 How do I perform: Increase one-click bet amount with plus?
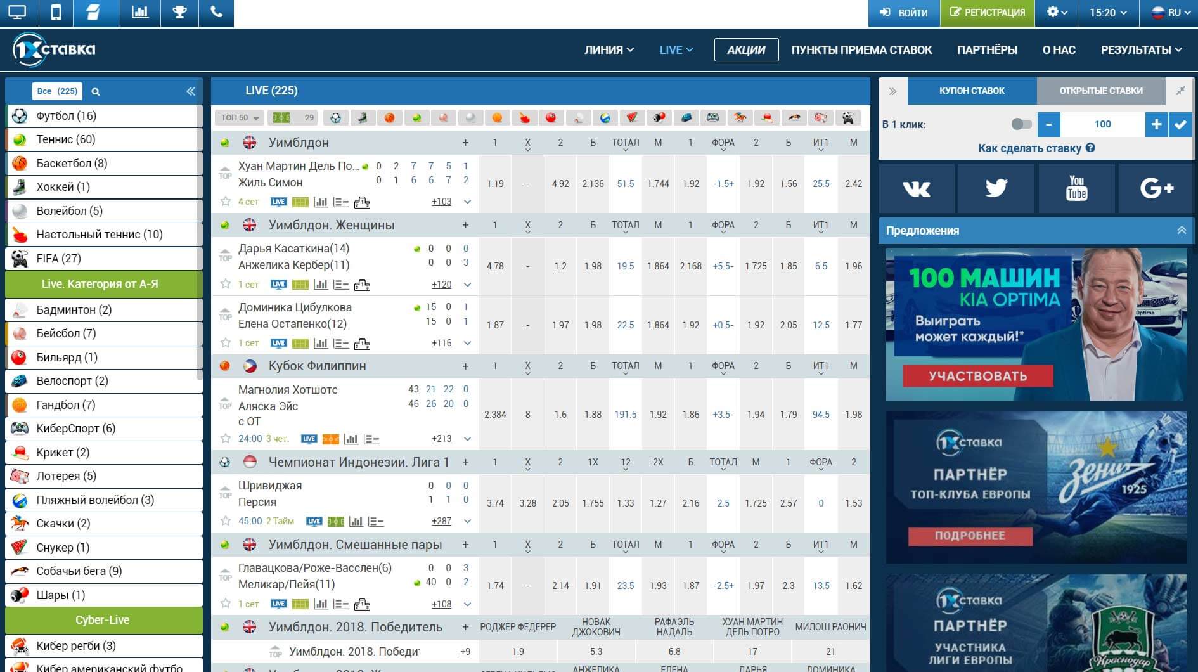(1156, 124)
